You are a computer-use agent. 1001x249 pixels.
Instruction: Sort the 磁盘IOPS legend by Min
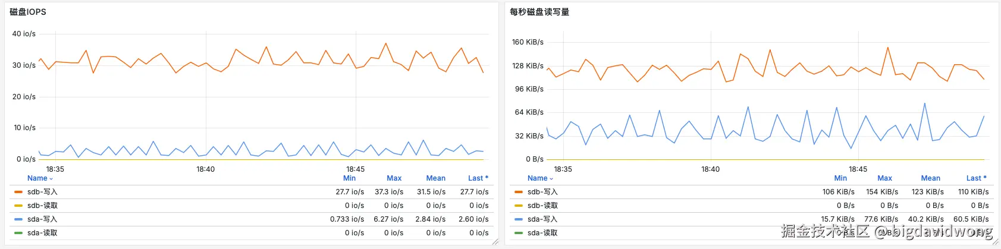tap(349, 178)
